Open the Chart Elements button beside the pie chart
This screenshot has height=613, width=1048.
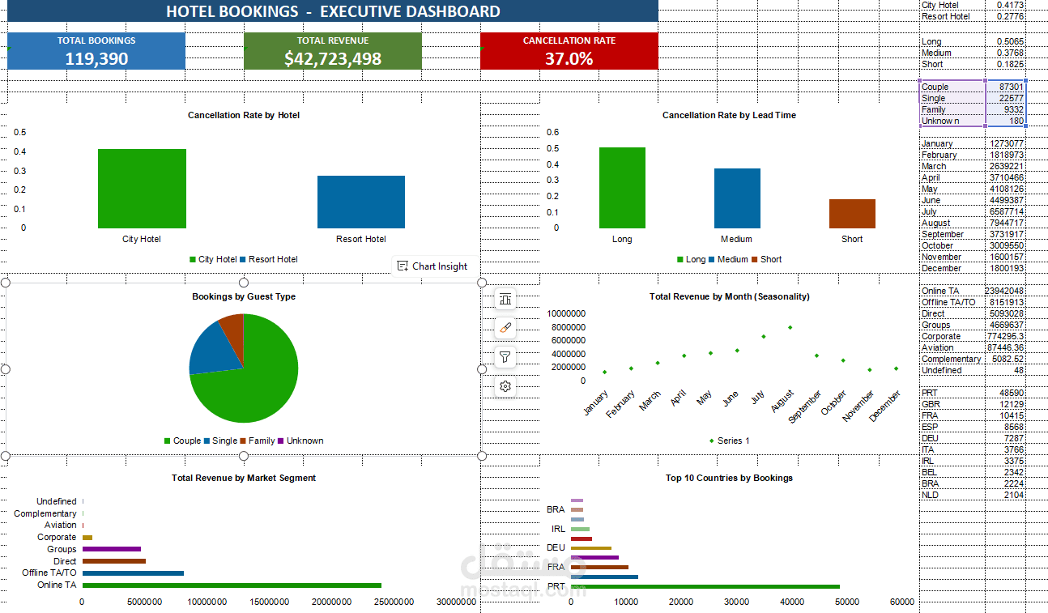click(505, 300)
